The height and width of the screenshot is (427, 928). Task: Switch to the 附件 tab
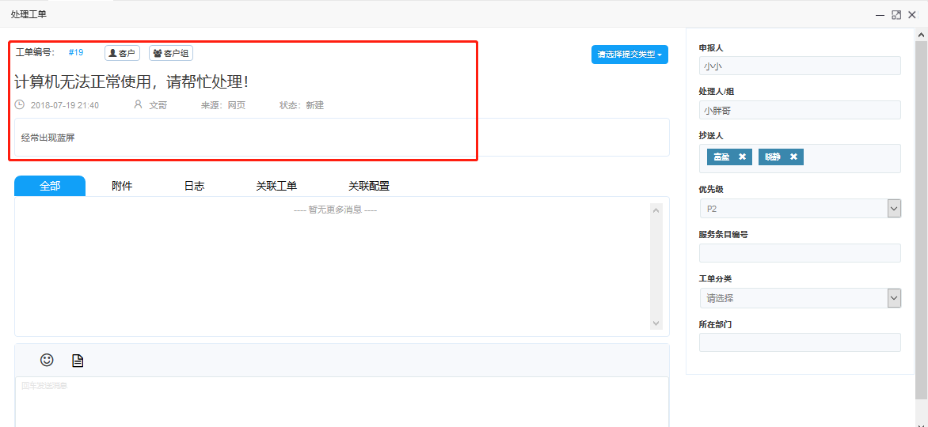pyautogui.click(x=122, y=186)
